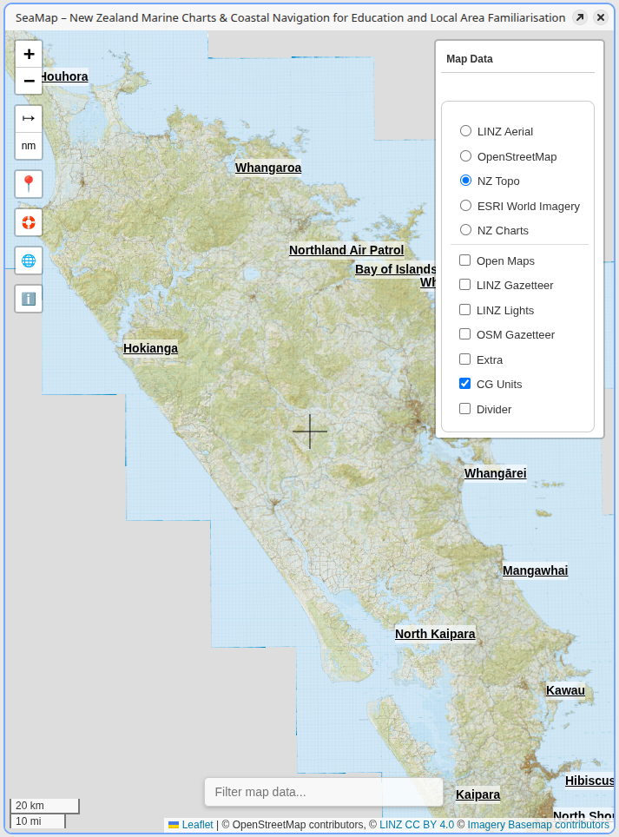
Task: Click the lifebuoy rescue icon
Action: (29, 222)
